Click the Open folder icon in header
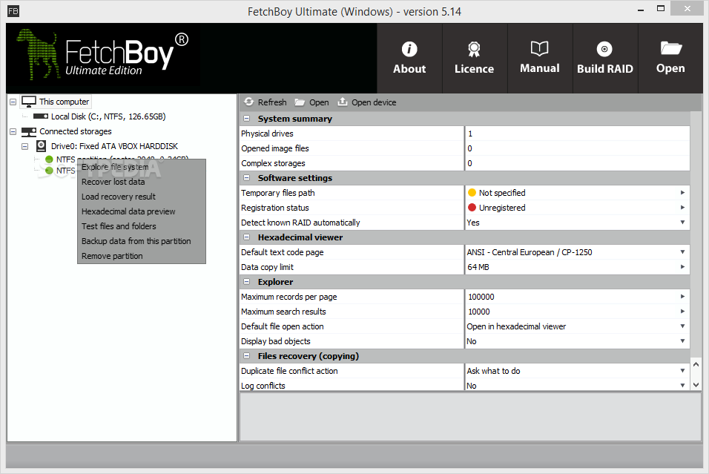709x474 pixels. pos(670,48)
